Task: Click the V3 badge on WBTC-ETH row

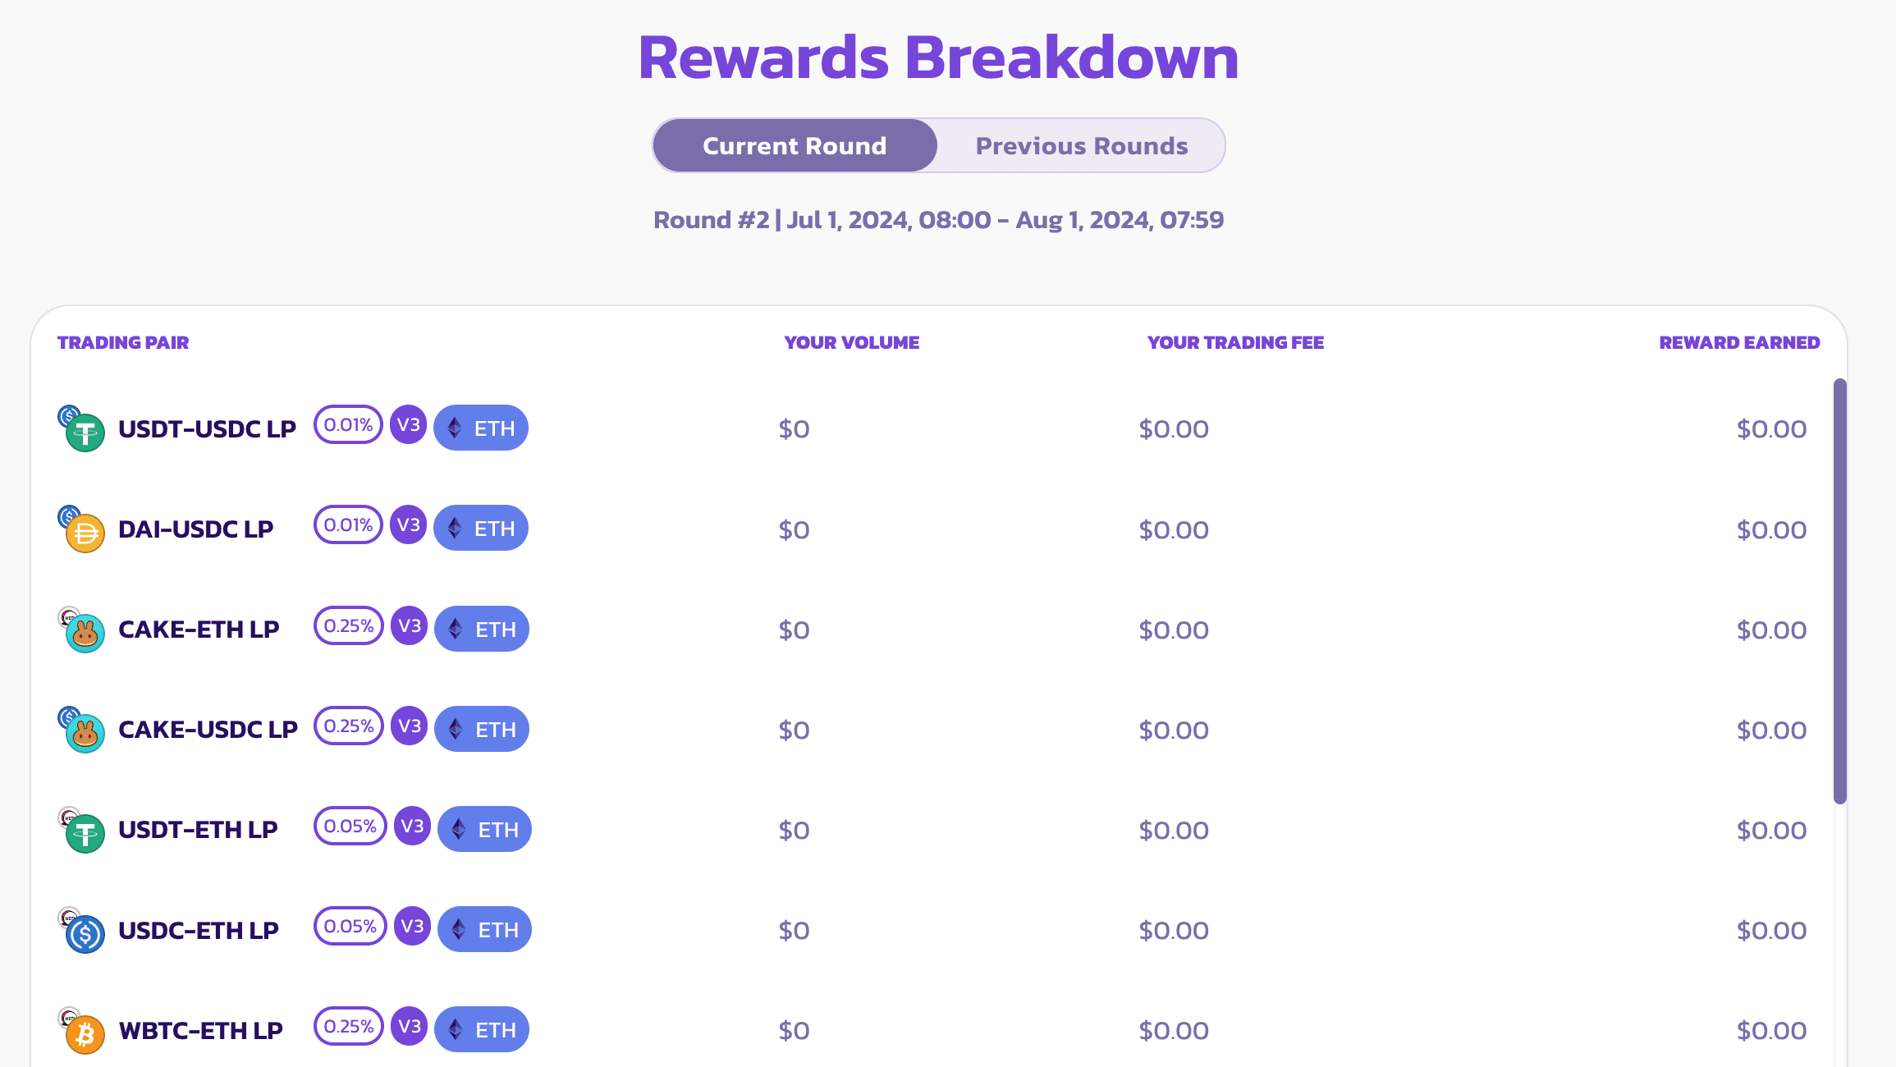Action: coord(409,1027)
